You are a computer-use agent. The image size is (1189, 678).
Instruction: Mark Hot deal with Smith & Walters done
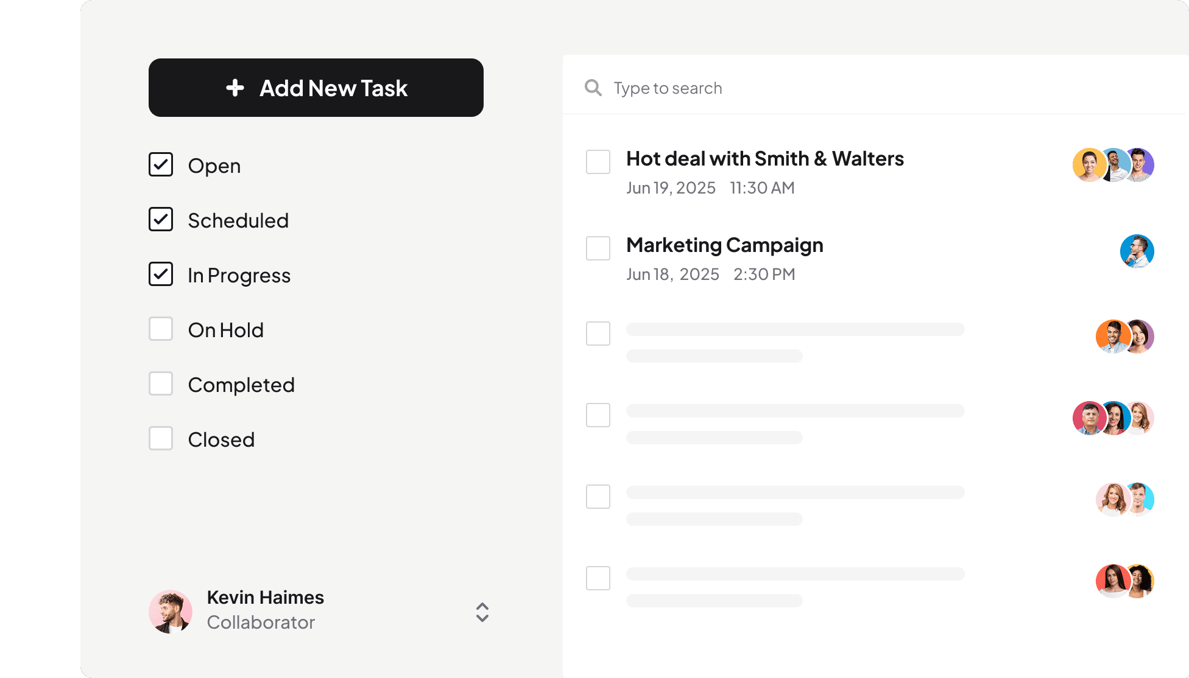[598, 162]
